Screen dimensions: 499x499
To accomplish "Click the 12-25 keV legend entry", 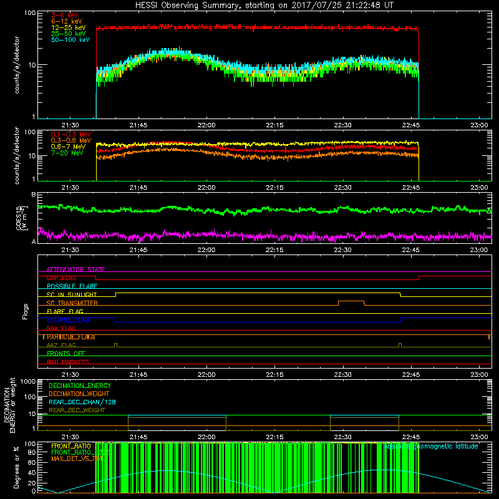I will coord(69,27).
